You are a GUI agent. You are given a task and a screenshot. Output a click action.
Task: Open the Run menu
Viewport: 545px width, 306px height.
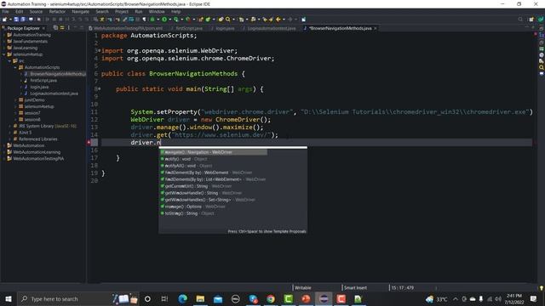click(139, 11)
